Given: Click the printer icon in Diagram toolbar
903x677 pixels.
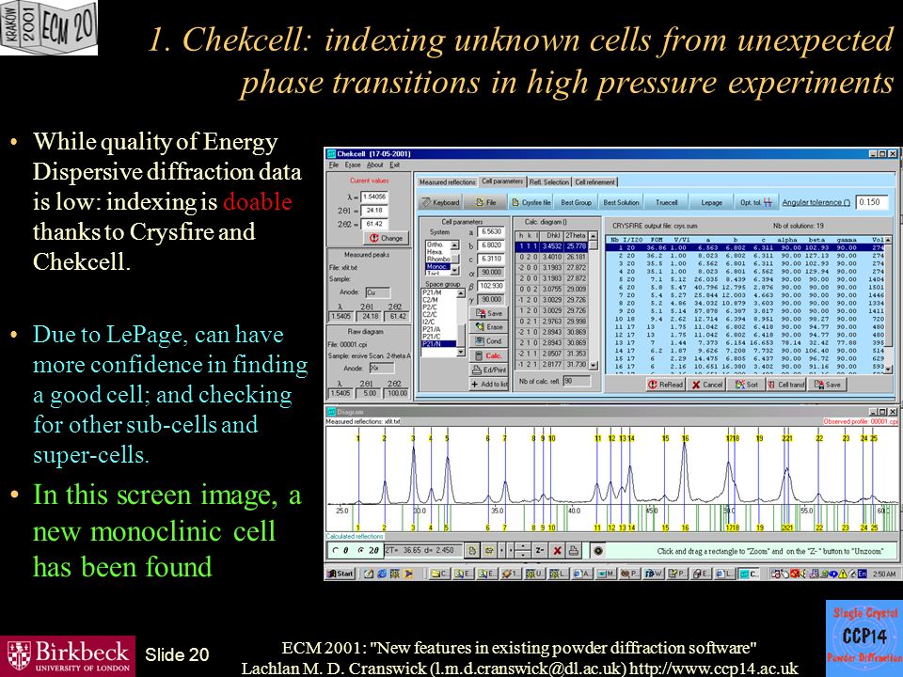Looking at the screenshot, I should click(574, 551).
